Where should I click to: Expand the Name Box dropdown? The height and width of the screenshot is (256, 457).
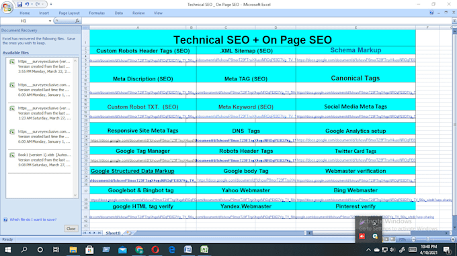point(50,21)
